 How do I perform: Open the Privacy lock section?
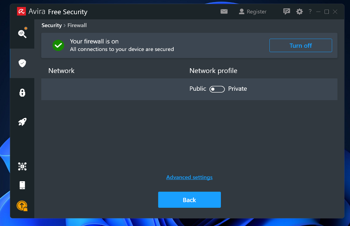tap(22, 93)
